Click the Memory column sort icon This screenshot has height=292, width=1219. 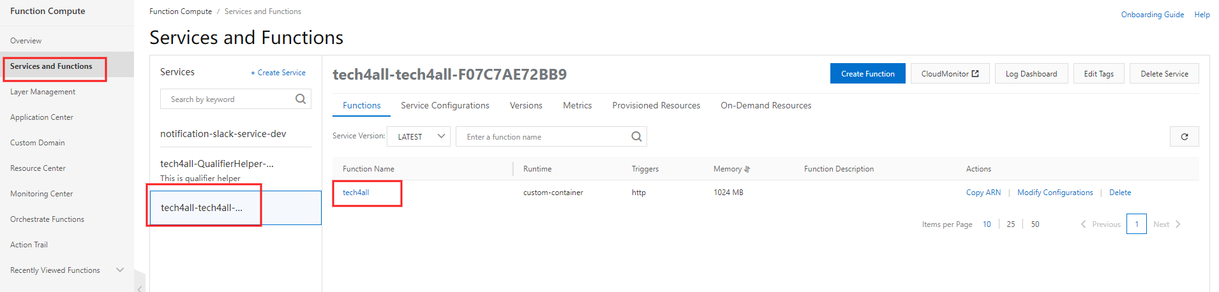pyautogui.click(x=747, y=169)
